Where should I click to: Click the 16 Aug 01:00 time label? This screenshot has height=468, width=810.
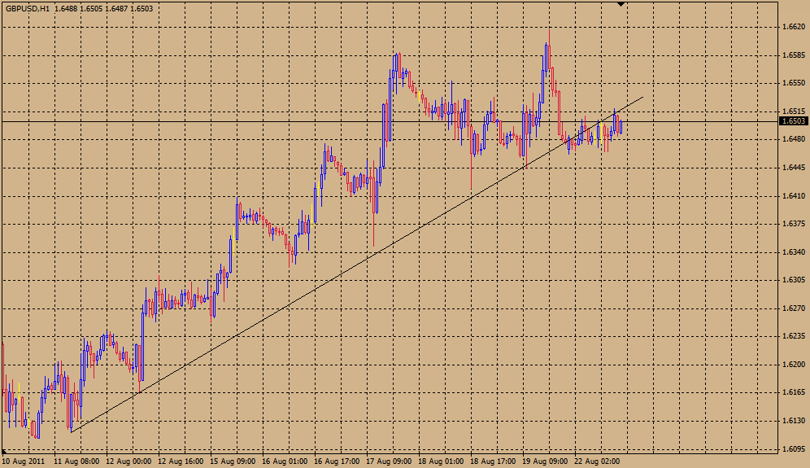[285, 461]
